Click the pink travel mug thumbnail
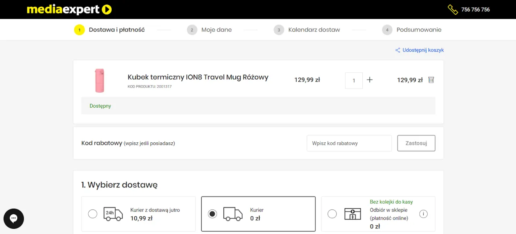The image size is (516, 234). coord(99,80)
